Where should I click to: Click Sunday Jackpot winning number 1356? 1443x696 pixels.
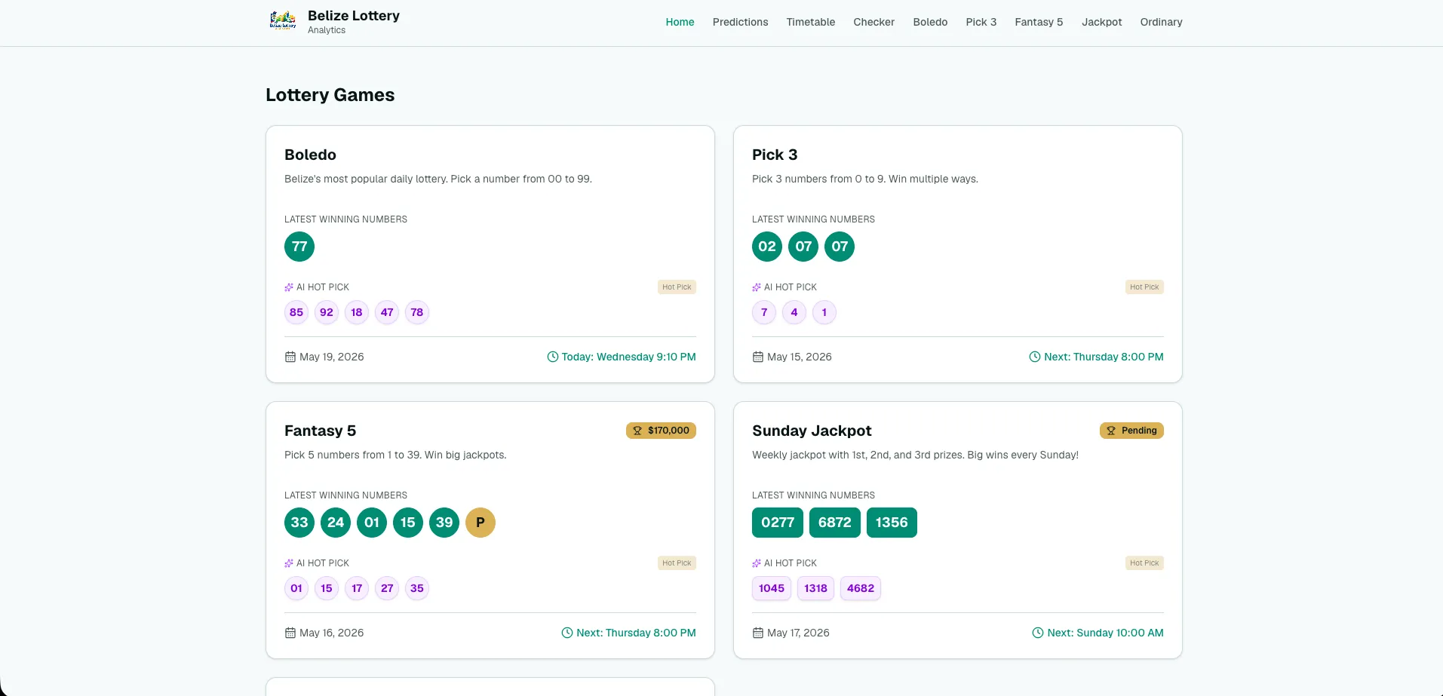tap(892, 523)
